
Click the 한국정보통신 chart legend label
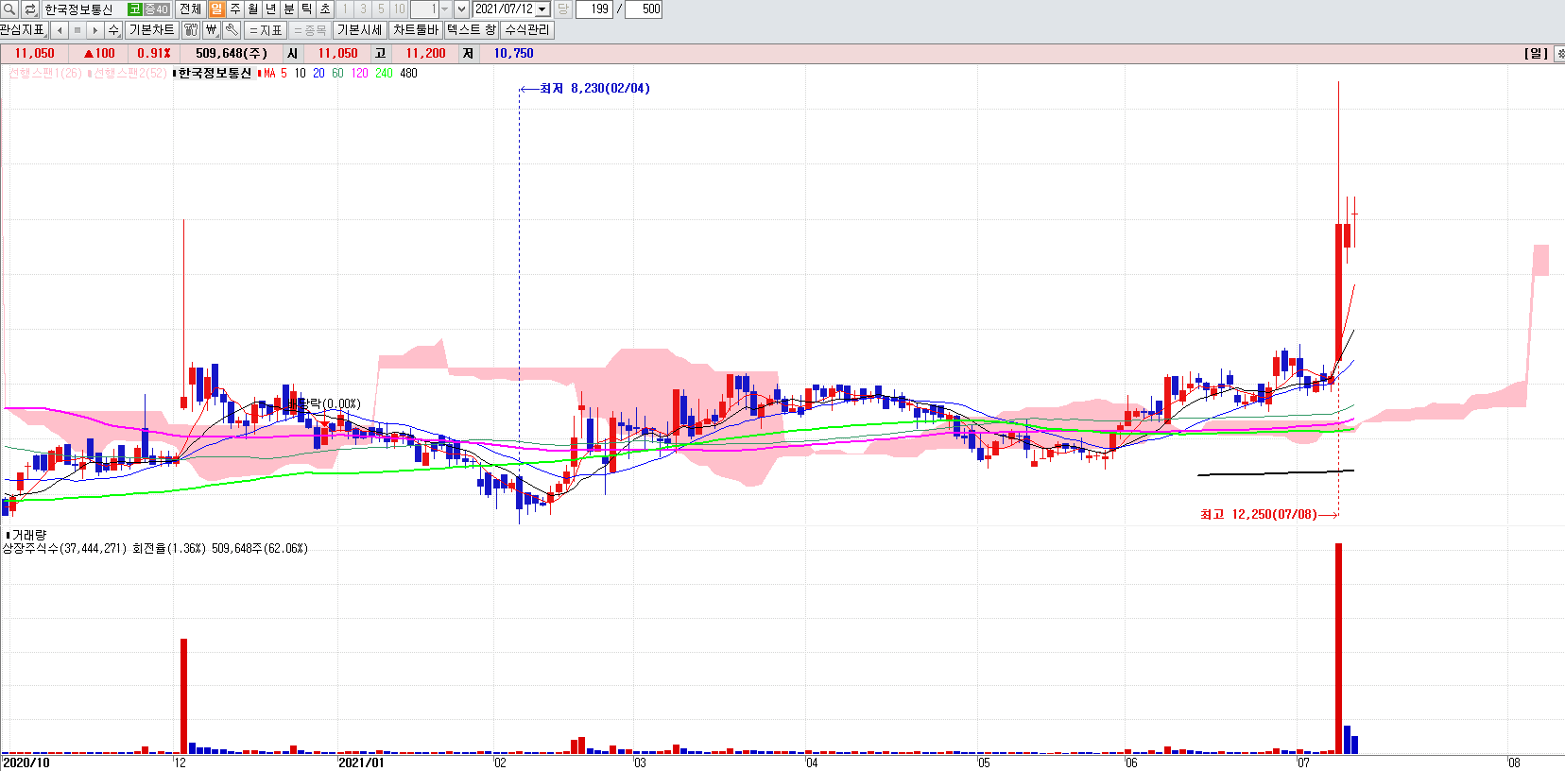click(x=215, y=73)
